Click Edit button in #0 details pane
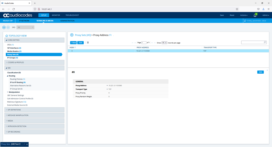Screen dimensions: 272x147 (260, 72)
